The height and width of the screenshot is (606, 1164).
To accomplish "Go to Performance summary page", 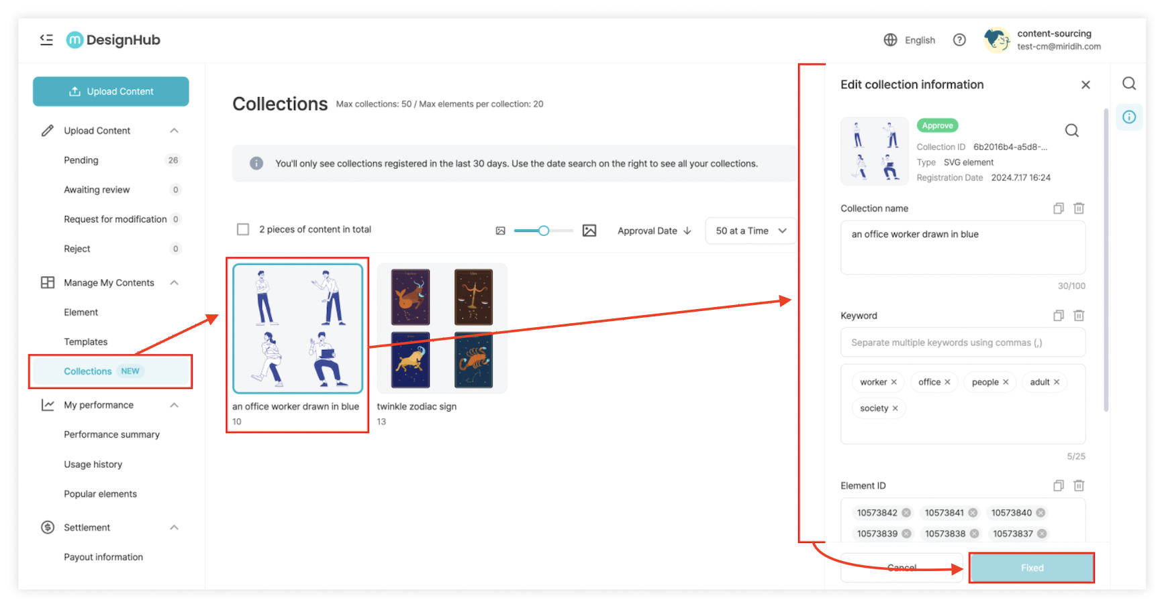I will point(112,434).
